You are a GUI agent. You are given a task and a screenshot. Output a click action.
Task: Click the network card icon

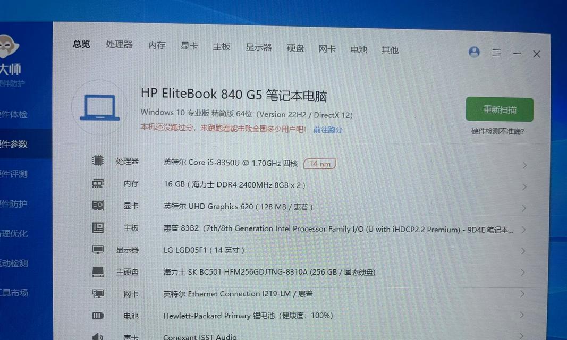pos(98,294)
